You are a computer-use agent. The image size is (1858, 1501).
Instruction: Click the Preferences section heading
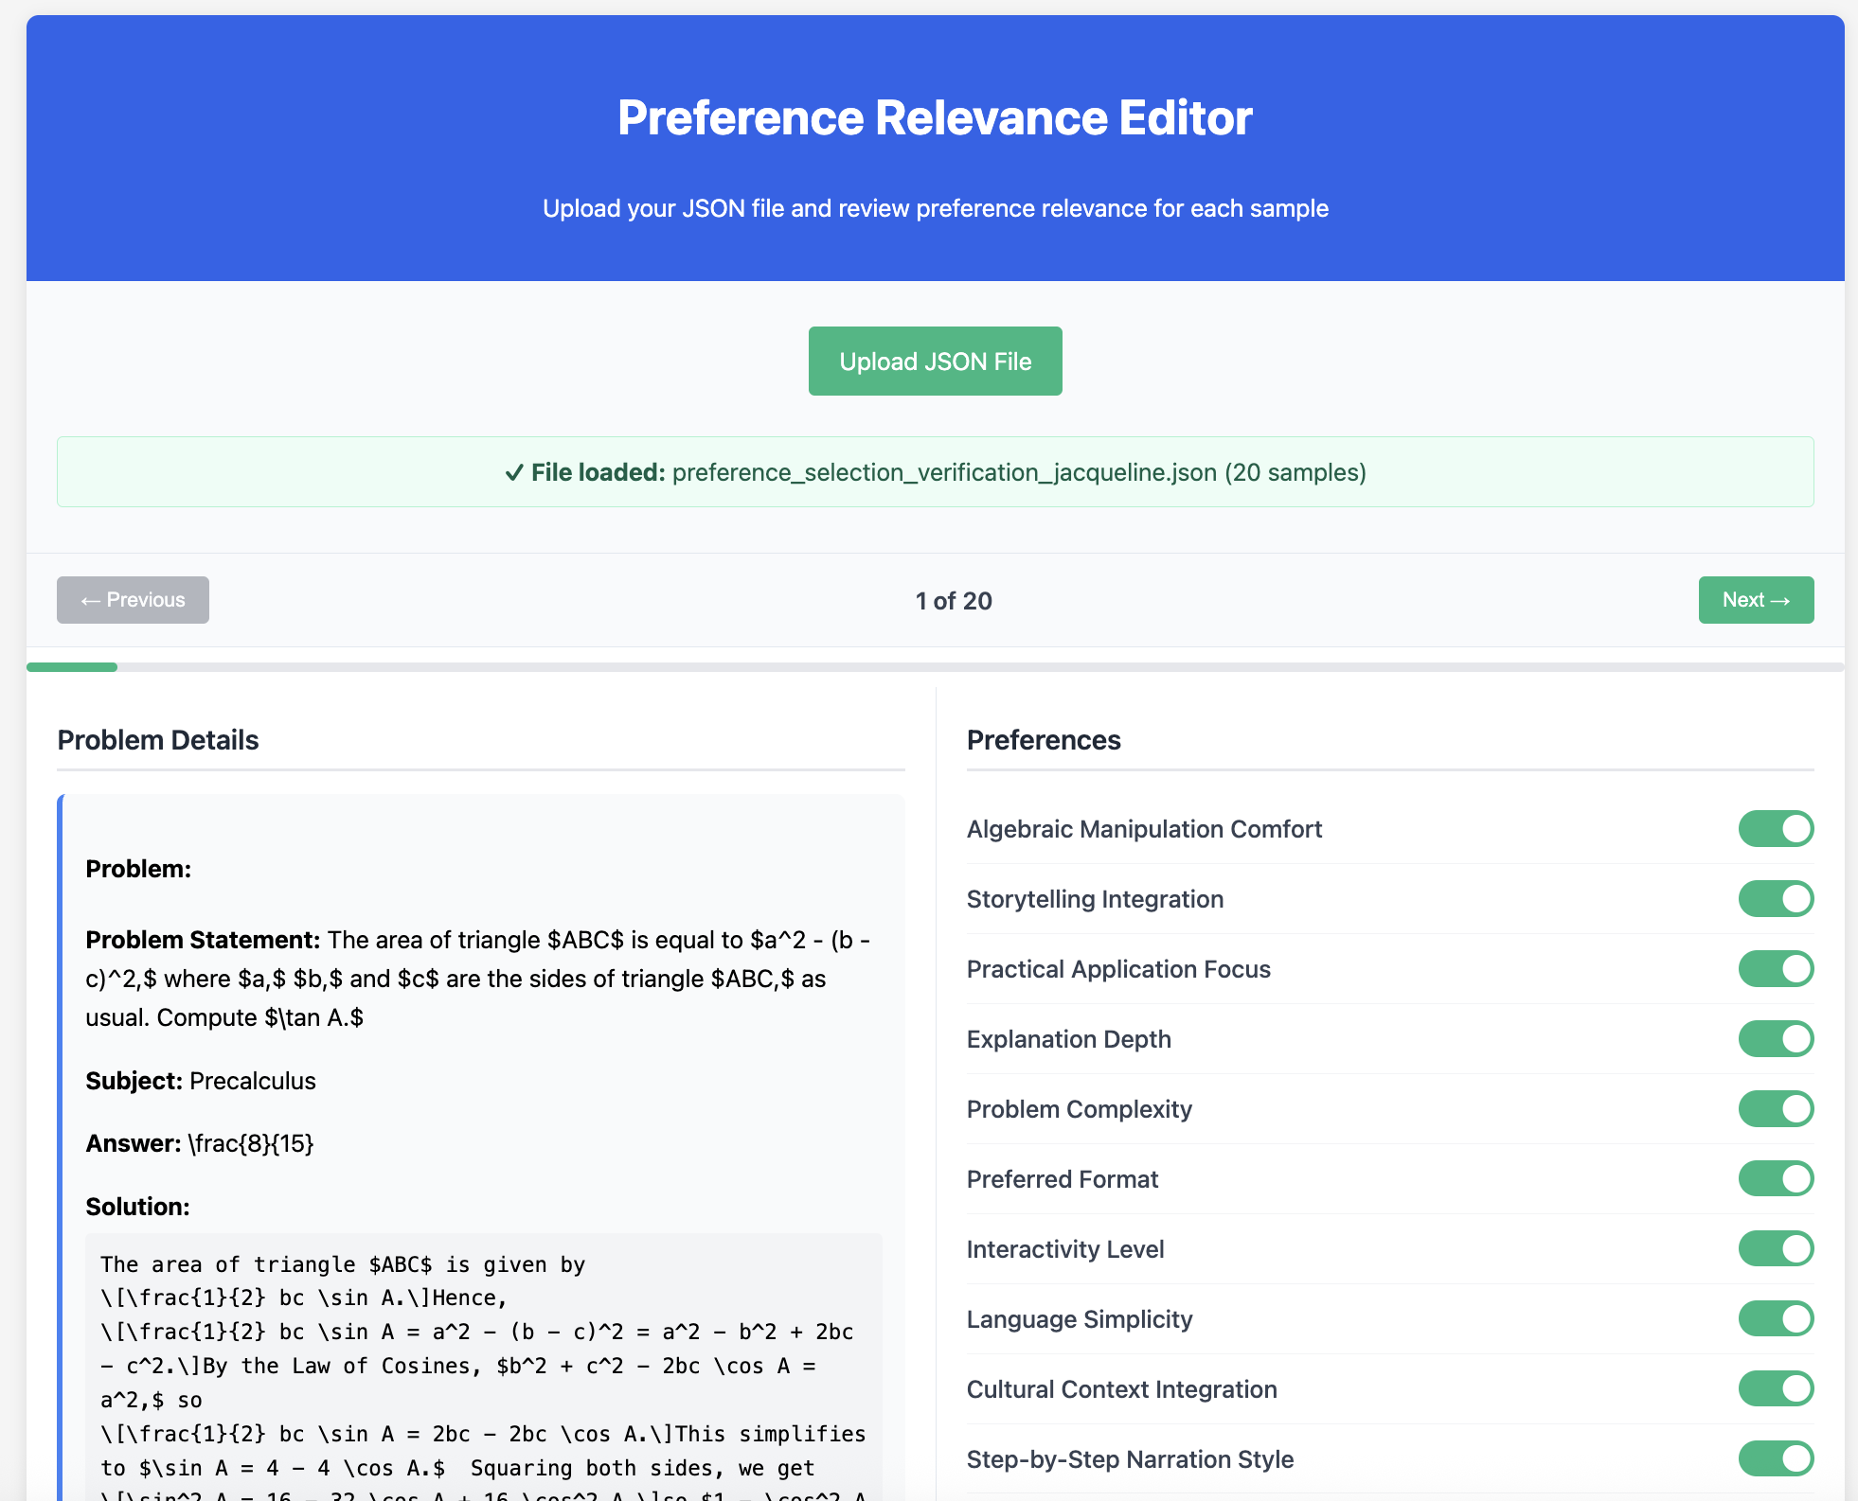pos(1044,740)
